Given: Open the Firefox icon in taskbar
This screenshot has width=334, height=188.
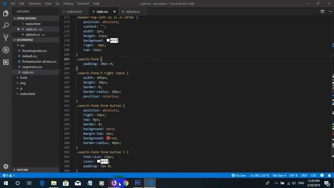Looking at the screenshot, I should pyautogui.click(x=114, y=183).
